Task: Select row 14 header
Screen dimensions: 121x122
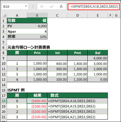Action: pyautogui.click(x=3, y=85)
